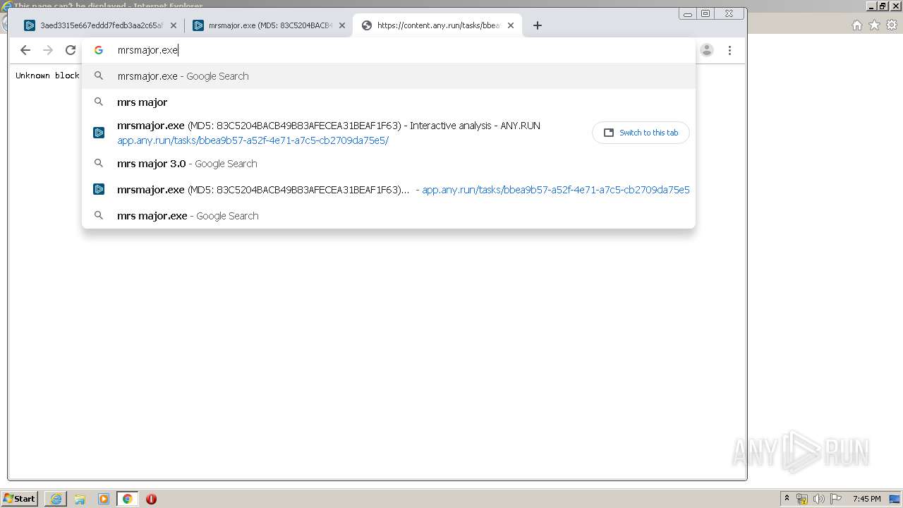Open the Chrome profile avatar
903x508 pixels.
tap(707, 50)
